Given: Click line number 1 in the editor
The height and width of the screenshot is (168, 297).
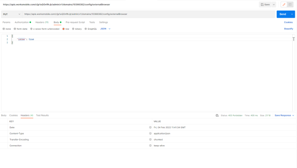Looking at the screenshot, I should tap(7, 36).
